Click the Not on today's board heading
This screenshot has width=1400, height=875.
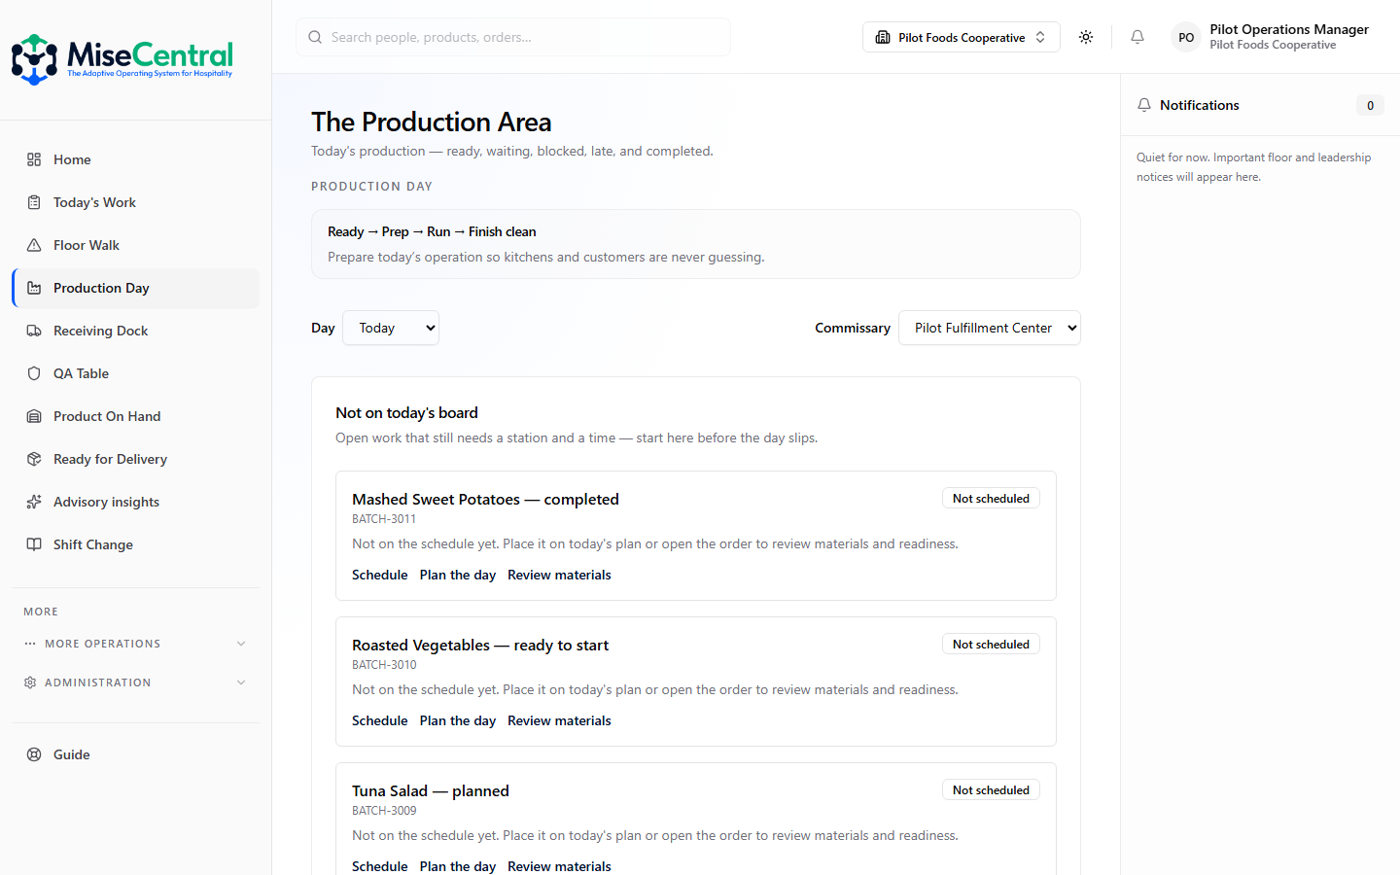point(406,412)
